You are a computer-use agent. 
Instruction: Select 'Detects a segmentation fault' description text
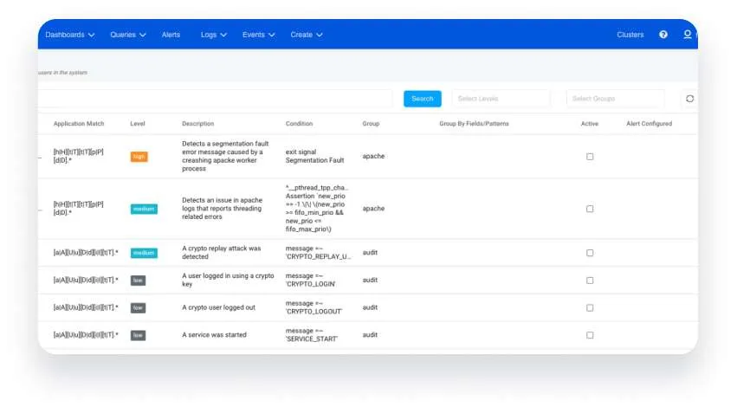225,156
